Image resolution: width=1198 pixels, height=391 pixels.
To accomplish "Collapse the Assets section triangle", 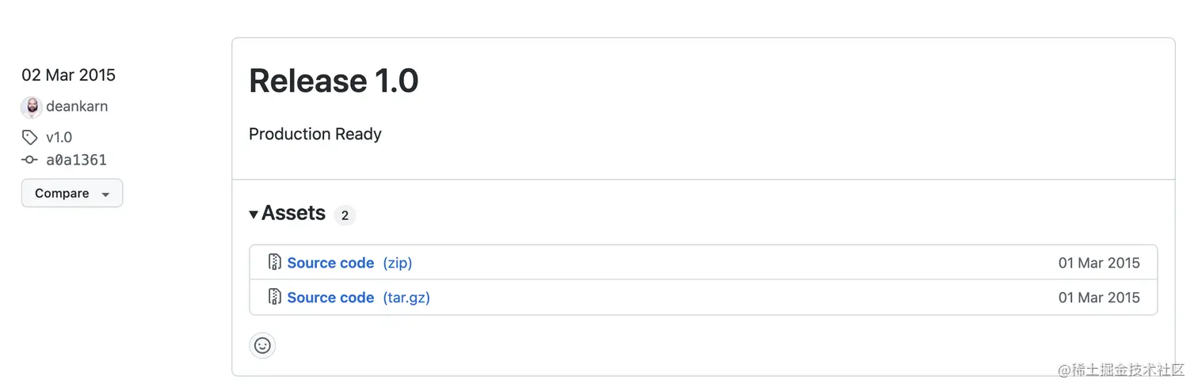I will pyautogui.click(x=254, y=214).
